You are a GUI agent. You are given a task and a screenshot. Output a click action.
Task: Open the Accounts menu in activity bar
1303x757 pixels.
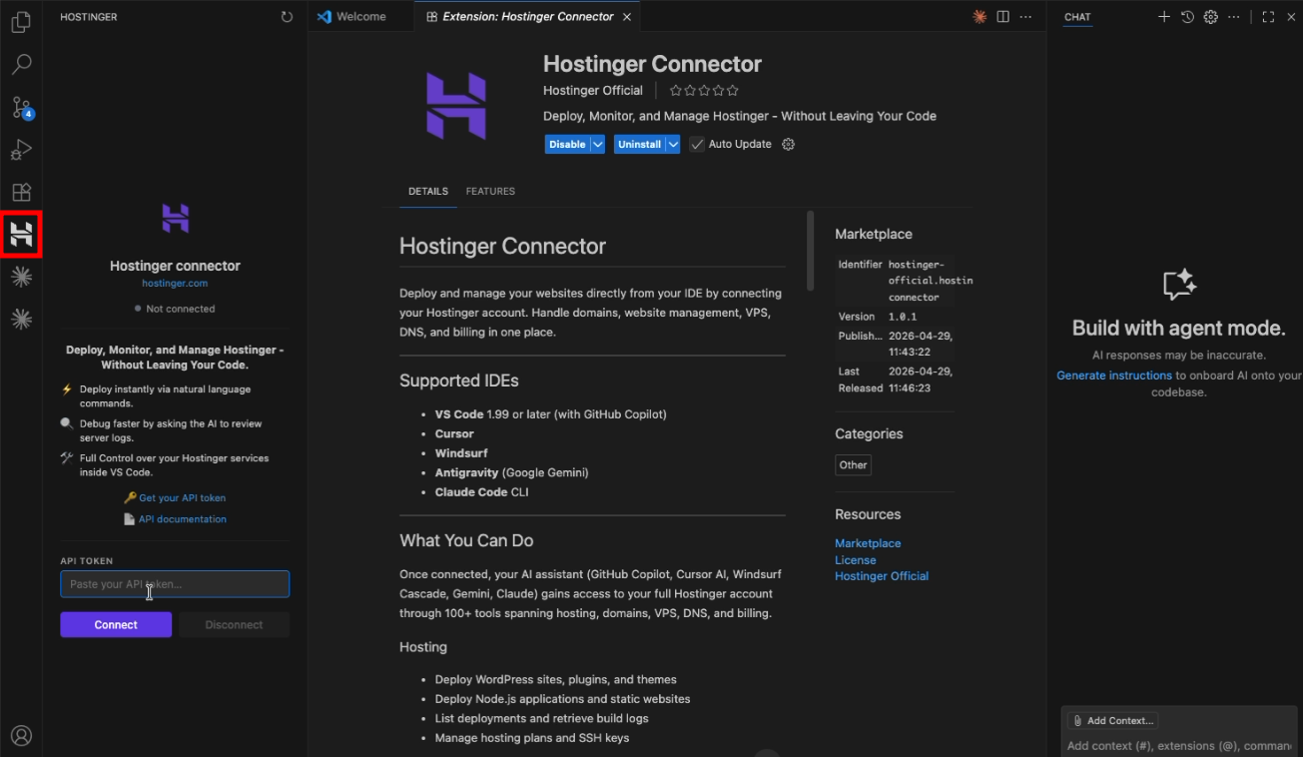click(x=21, y=736)
